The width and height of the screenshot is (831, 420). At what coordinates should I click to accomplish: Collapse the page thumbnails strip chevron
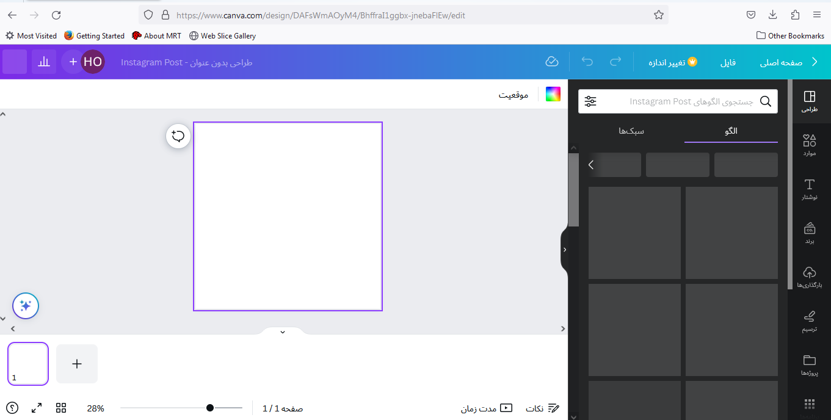[282, 331]
